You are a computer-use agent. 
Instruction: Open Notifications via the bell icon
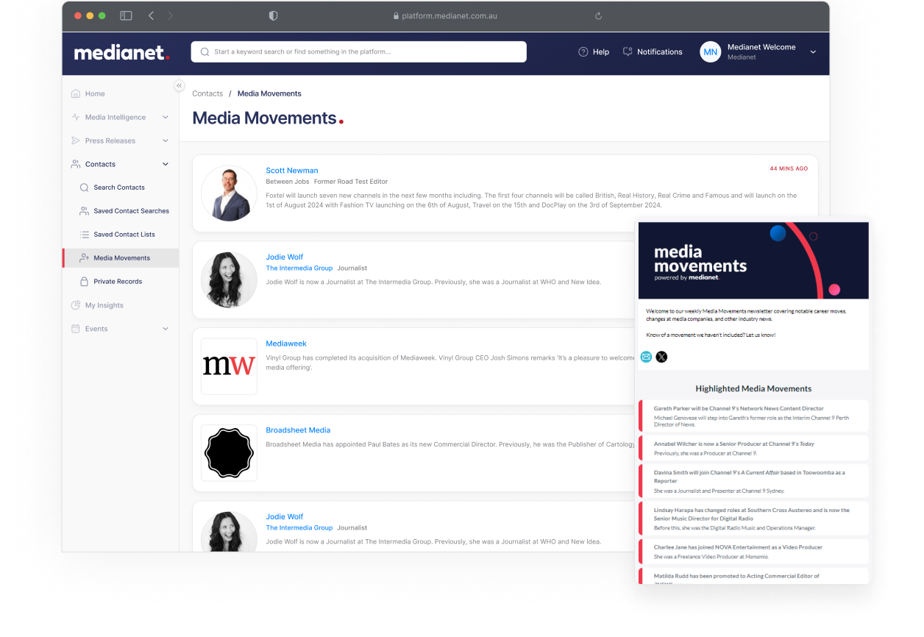pyautogui.click(x=628, y=51)
